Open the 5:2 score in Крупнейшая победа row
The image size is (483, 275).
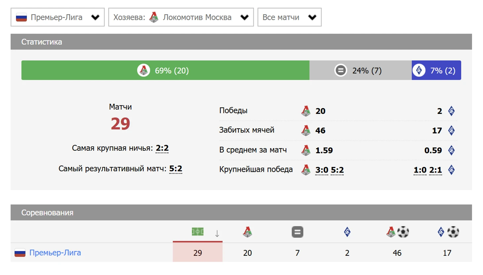337,170
